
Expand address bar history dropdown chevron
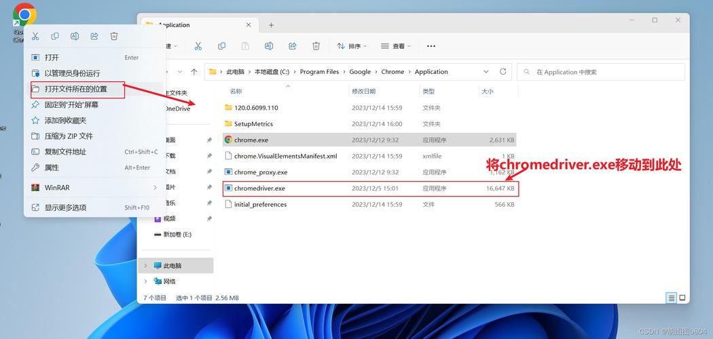tap(486, 72)
